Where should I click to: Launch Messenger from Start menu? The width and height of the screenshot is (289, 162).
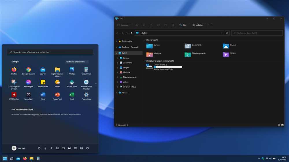(x=28, y=84)
